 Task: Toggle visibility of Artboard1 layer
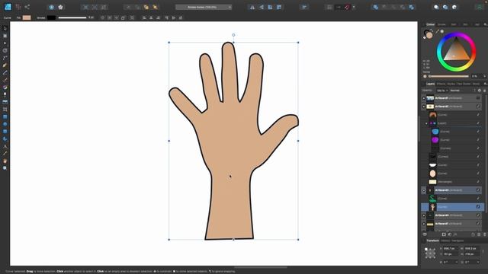(478, 98)
